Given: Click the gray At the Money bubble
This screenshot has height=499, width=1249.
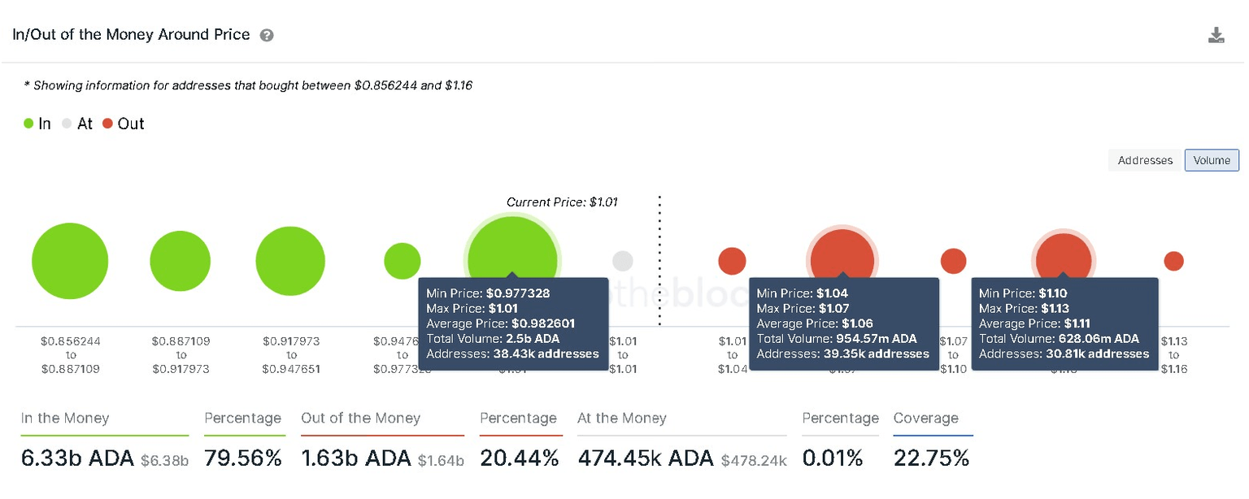Looking at the screenshot, I should 623,261.
